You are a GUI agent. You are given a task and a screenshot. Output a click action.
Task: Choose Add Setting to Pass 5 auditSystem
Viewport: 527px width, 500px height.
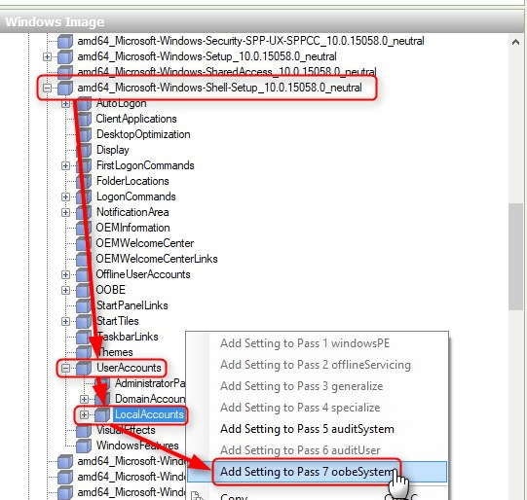pos(317,429)
